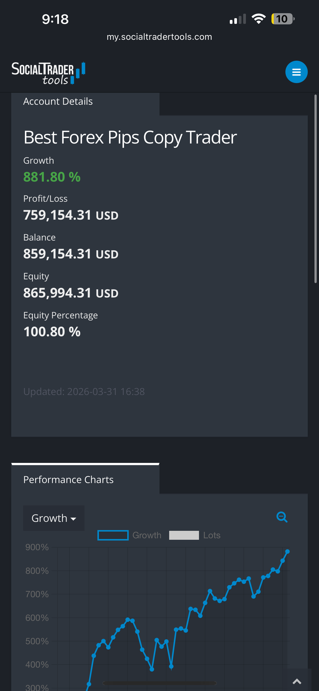Tap the my.socialtradertools.com address bar
The width and height of the screenshot is (319, 691).
[159, 37]
